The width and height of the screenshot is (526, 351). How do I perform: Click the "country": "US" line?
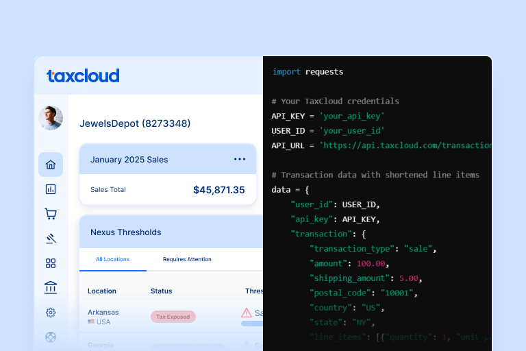[347, 308]
